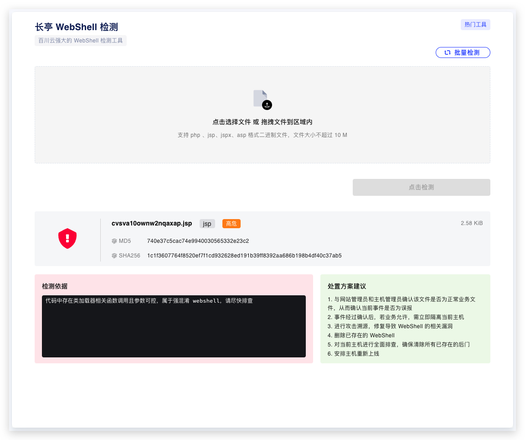The height and width of the screenshot is (440, 525).
Task: Click the 2.58 KiB file size
Action: pyautogui.click(x=471, y=223)
